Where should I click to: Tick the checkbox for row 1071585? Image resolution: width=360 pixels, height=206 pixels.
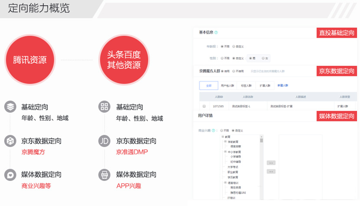tap(204, 106)
